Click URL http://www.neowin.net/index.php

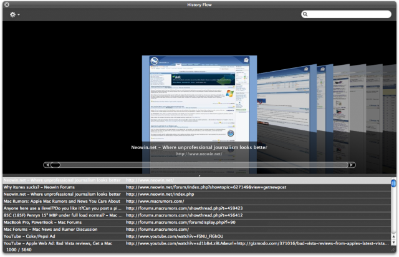(x=160, y=195)
